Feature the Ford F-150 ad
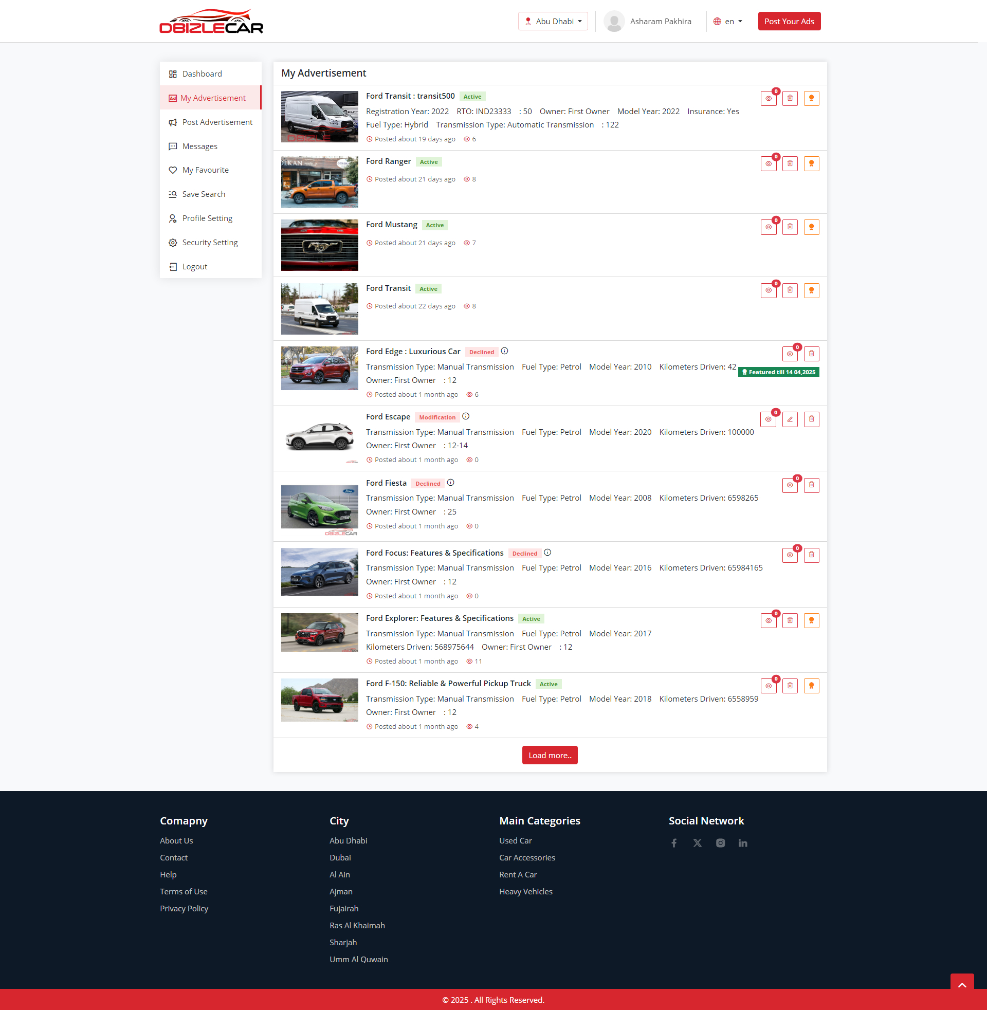The height and width of the screenshot is (1010, 987). [811, 686]
